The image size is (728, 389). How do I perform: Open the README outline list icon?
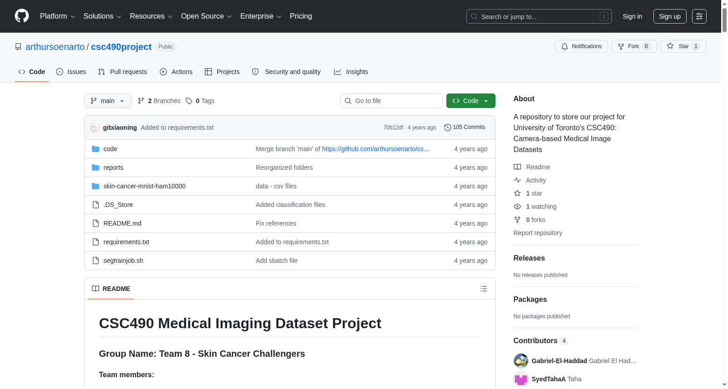click(484, 289)
